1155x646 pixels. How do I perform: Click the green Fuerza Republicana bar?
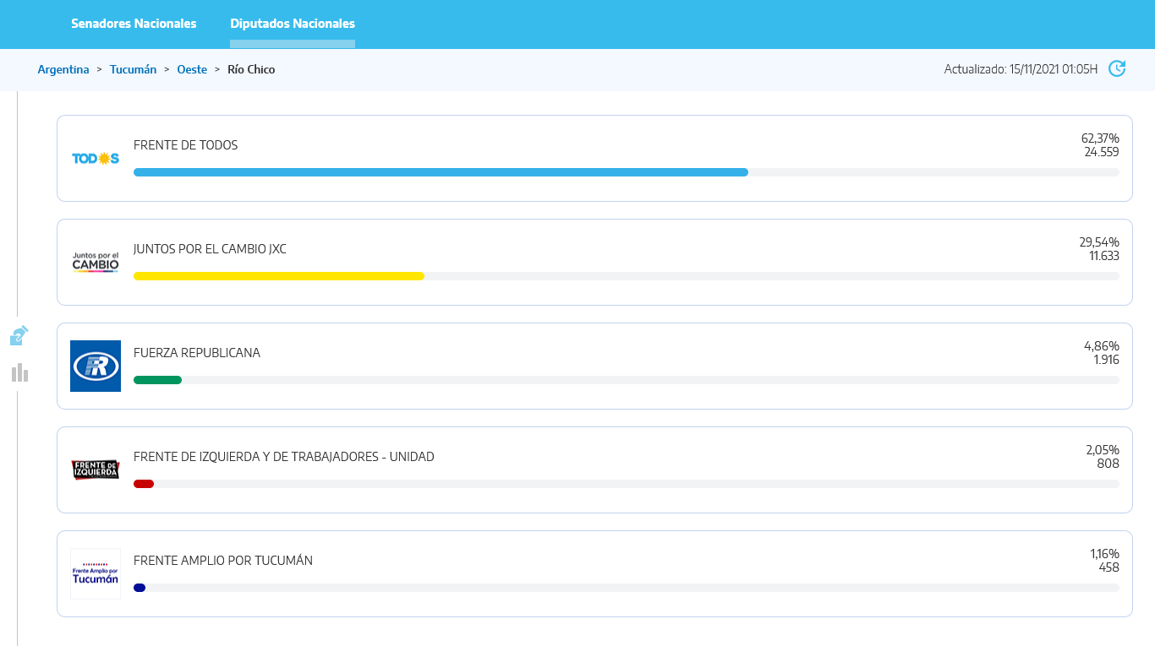click(x=157, y=380)
